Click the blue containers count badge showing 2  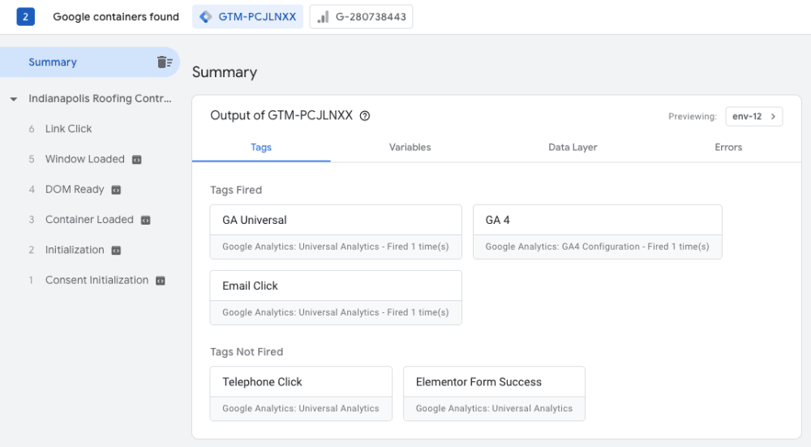25,16
